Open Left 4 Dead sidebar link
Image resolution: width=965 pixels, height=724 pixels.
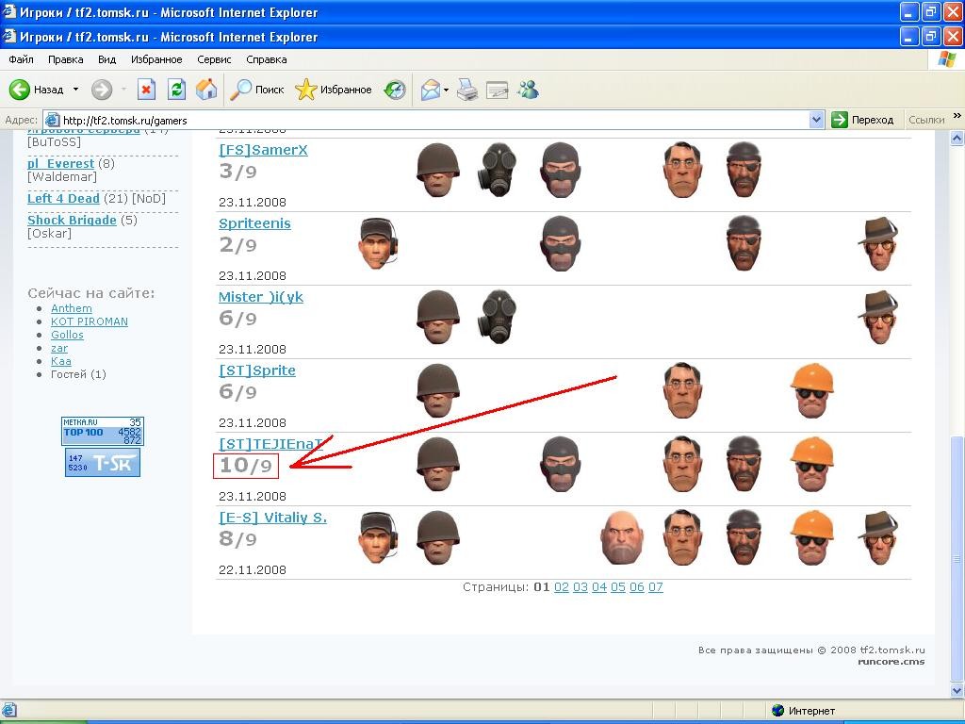pyautogui.click(x=63, y=198)
